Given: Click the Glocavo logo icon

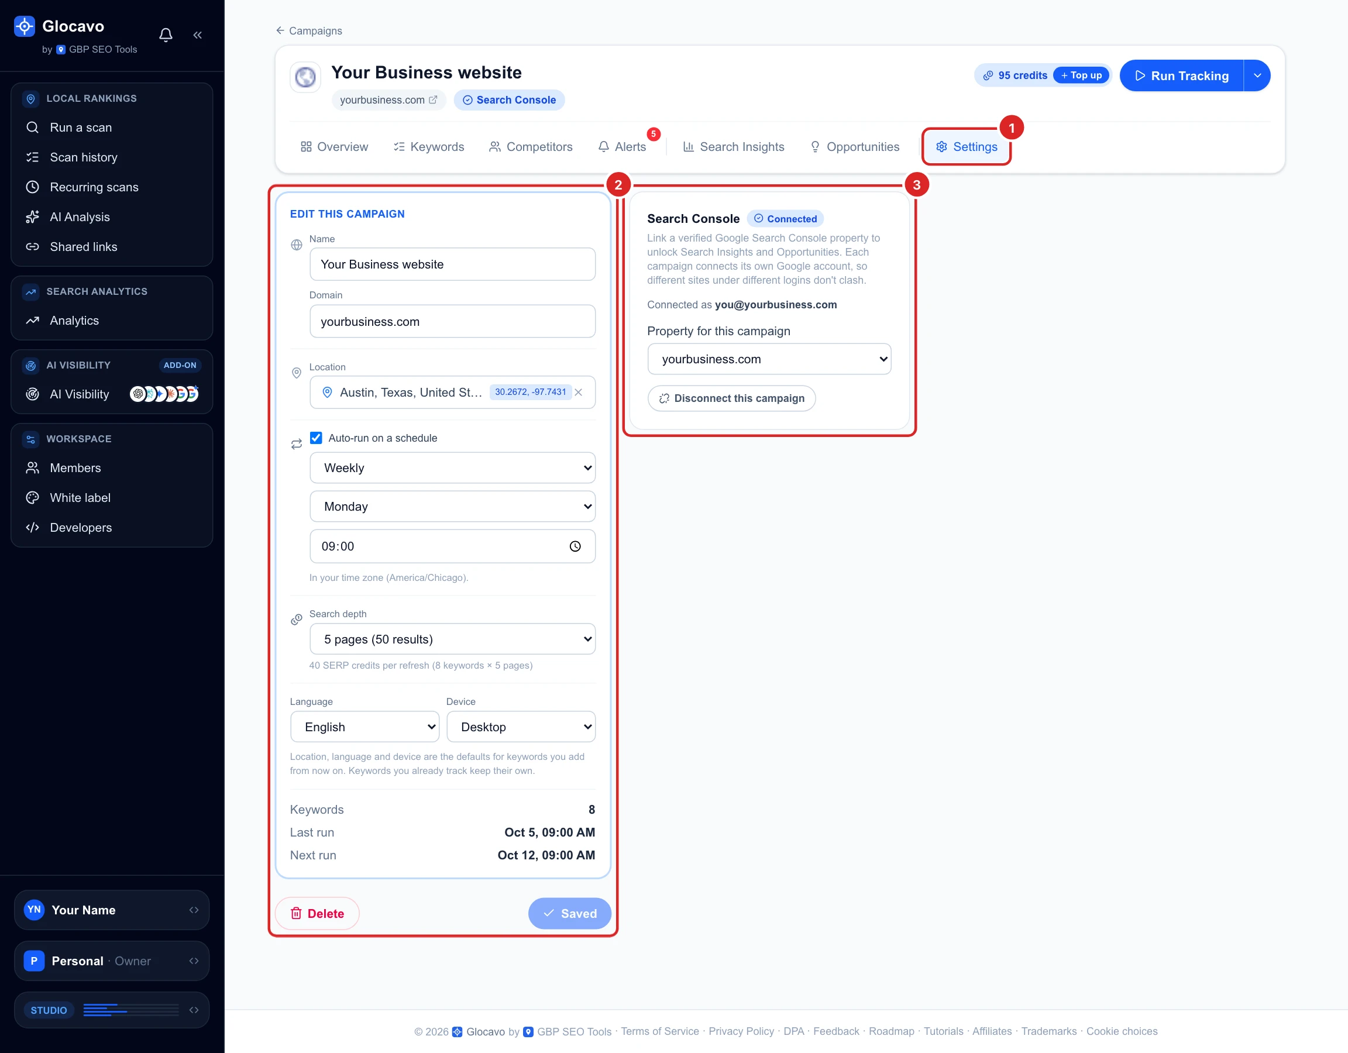Looking at the screenshot, I should coord(24,26).
